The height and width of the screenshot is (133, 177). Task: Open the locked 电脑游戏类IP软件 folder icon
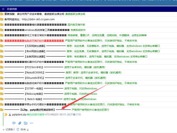2,83
